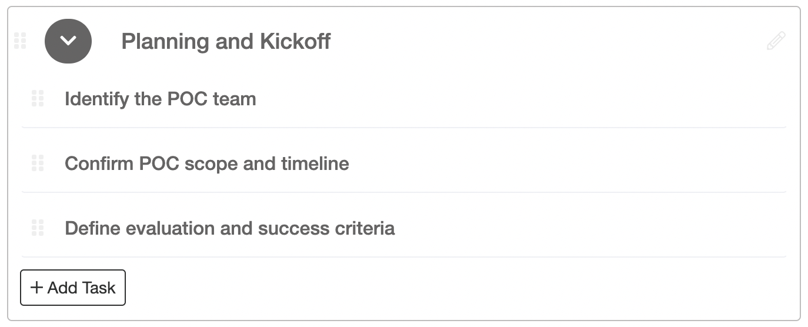Click the grip dots next to Define evaluation task
This screenshot has width=808, height=327.
[x=38, y=228]
